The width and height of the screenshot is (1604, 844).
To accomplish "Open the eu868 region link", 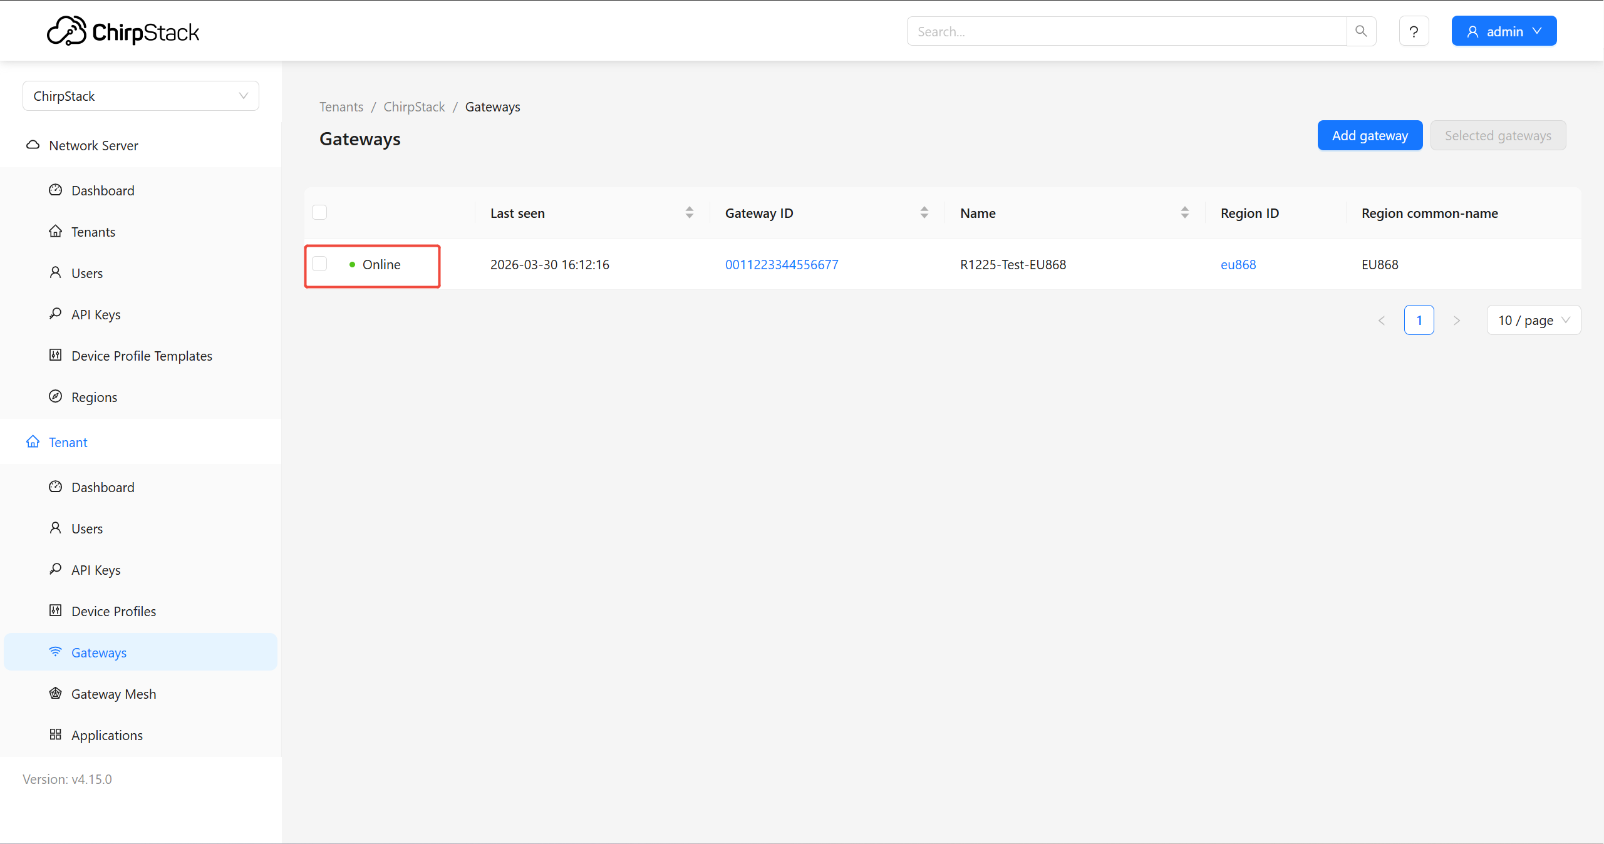I will pyautogui.click(x=1238, y=264).
